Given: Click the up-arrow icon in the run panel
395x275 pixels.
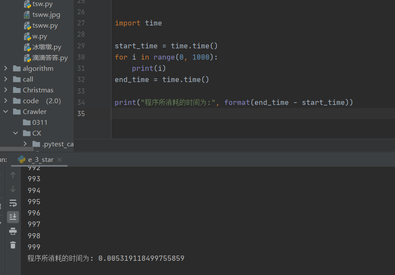Looking at the screenshot, I should (x=13, y=175).
